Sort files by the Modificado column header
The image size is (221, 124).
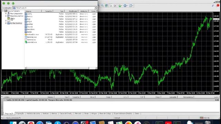pyautogui.click(x=71, y=11)
